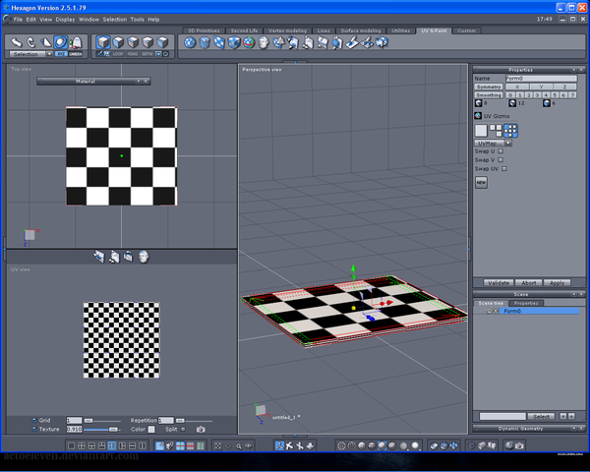Click the Apply button
590x472 pixels.
[x=557, y=282]
